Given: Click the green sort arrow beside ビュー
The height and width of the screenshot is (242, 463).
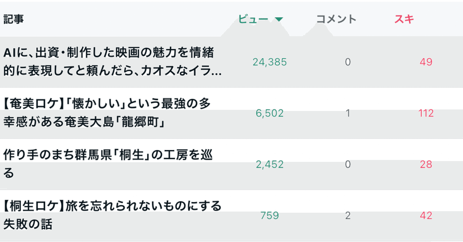Looking at the screenshot, I should (279, 19).
